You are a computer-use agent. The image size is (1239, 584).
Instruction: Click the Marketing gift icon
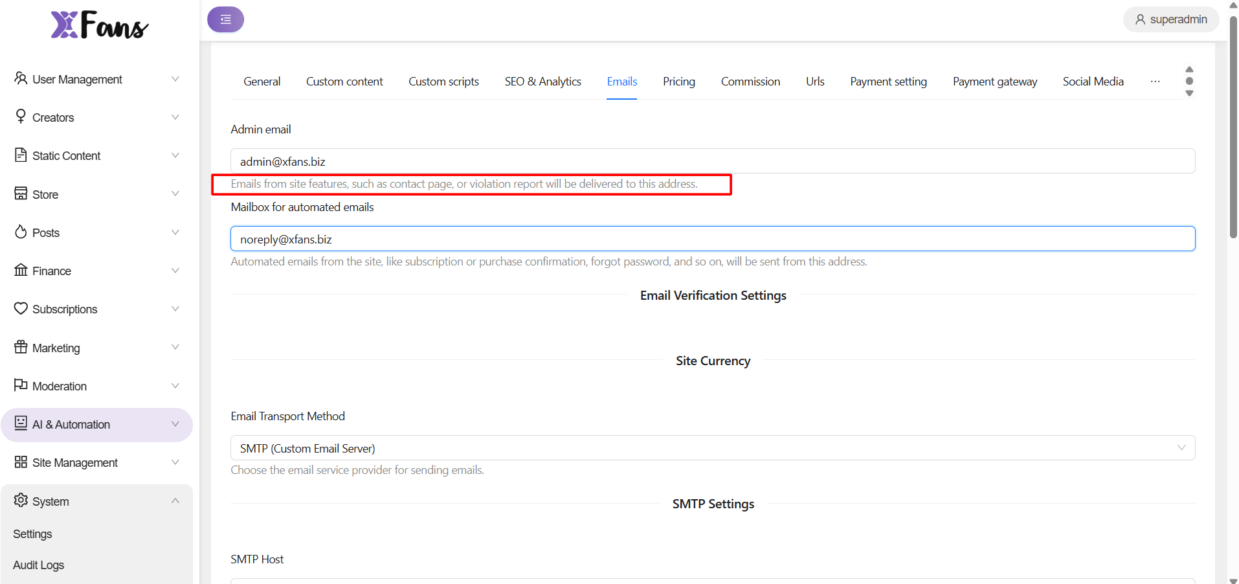[21, 347]
